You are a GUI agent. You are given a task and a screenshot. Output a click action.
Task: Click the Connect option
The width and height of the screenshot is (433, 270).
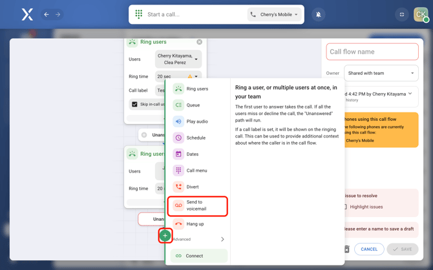[x=199, y=256]
